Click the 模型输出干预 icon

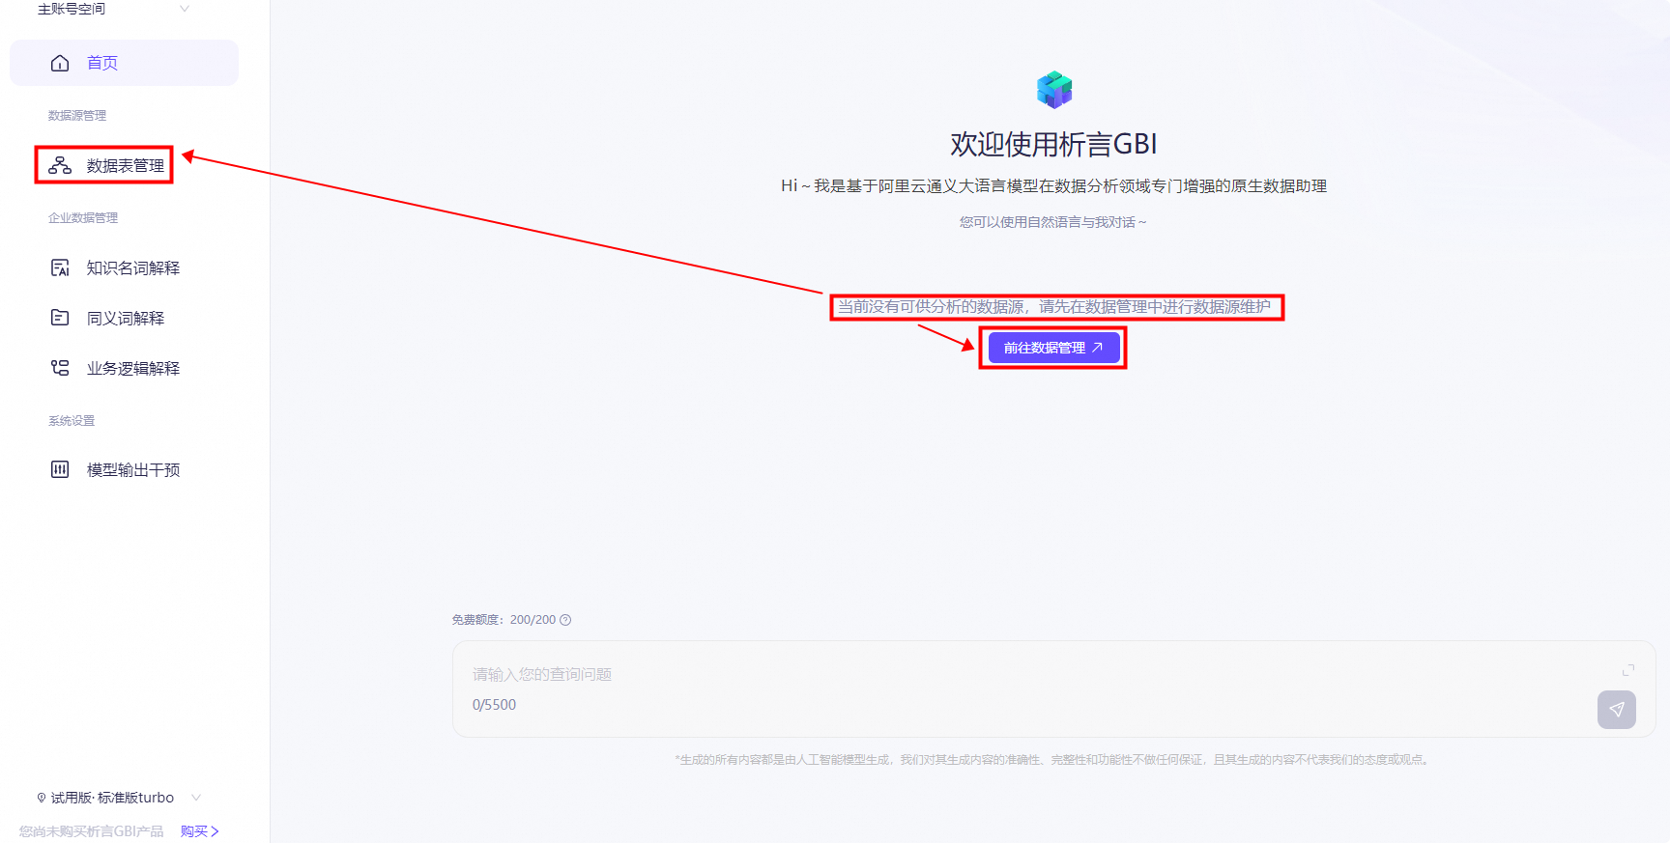pos(60,469)
